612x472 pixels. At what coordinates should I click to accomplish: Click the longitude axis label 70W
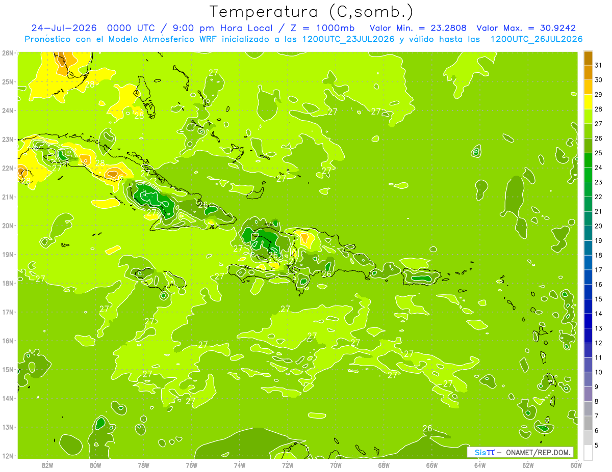click(336, 465)
